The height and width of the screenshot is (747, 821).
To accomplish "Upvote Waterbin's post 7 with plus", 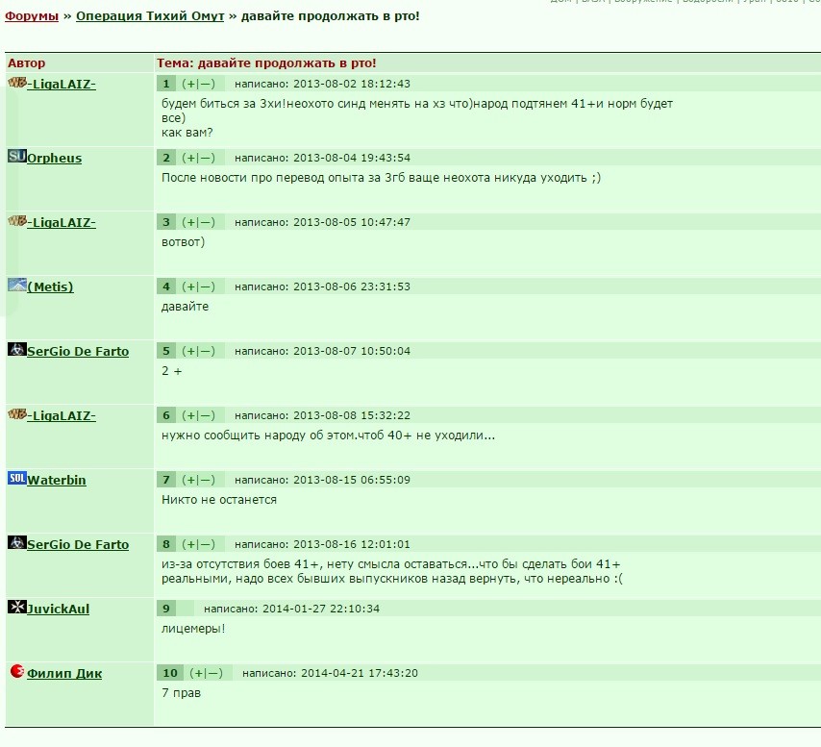I will pyautogui.click(x=191, y=480).
